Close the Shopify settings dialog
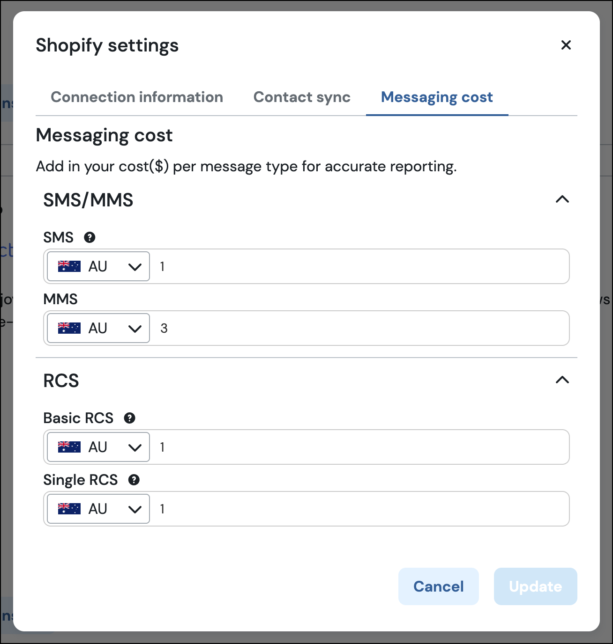The height and width of the screenshot is (644, 613). (566, 45)
